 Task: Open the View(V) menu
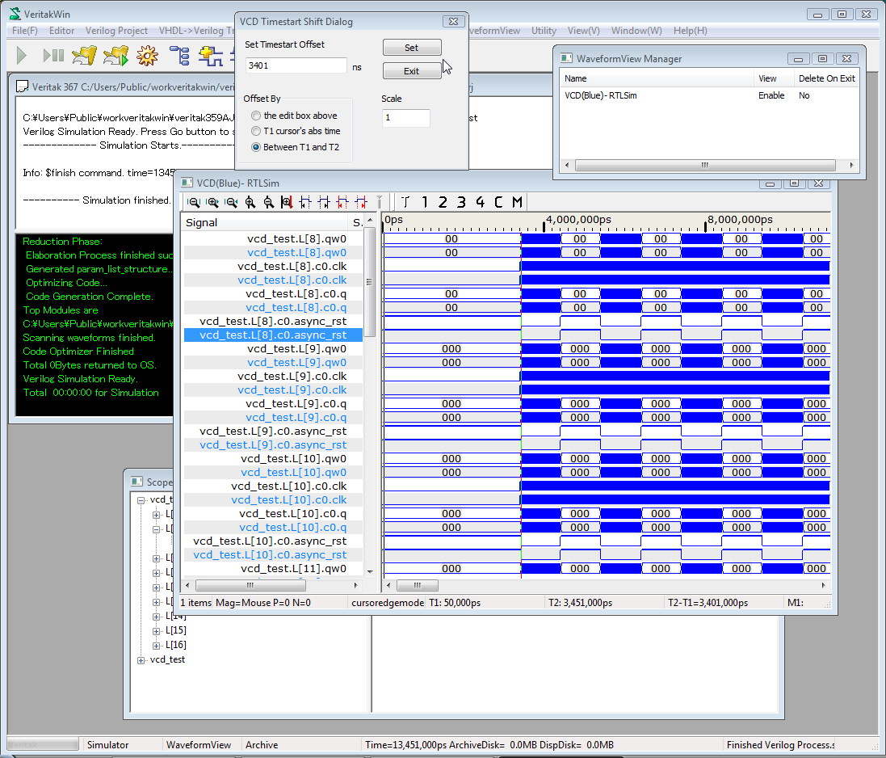click(584, 31)
